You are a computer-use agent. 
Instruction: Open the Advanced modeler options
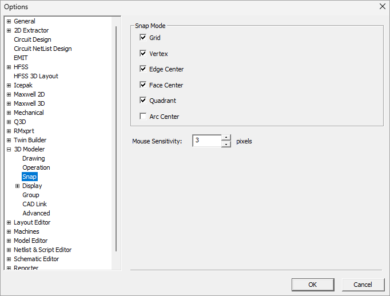point(36,213)
